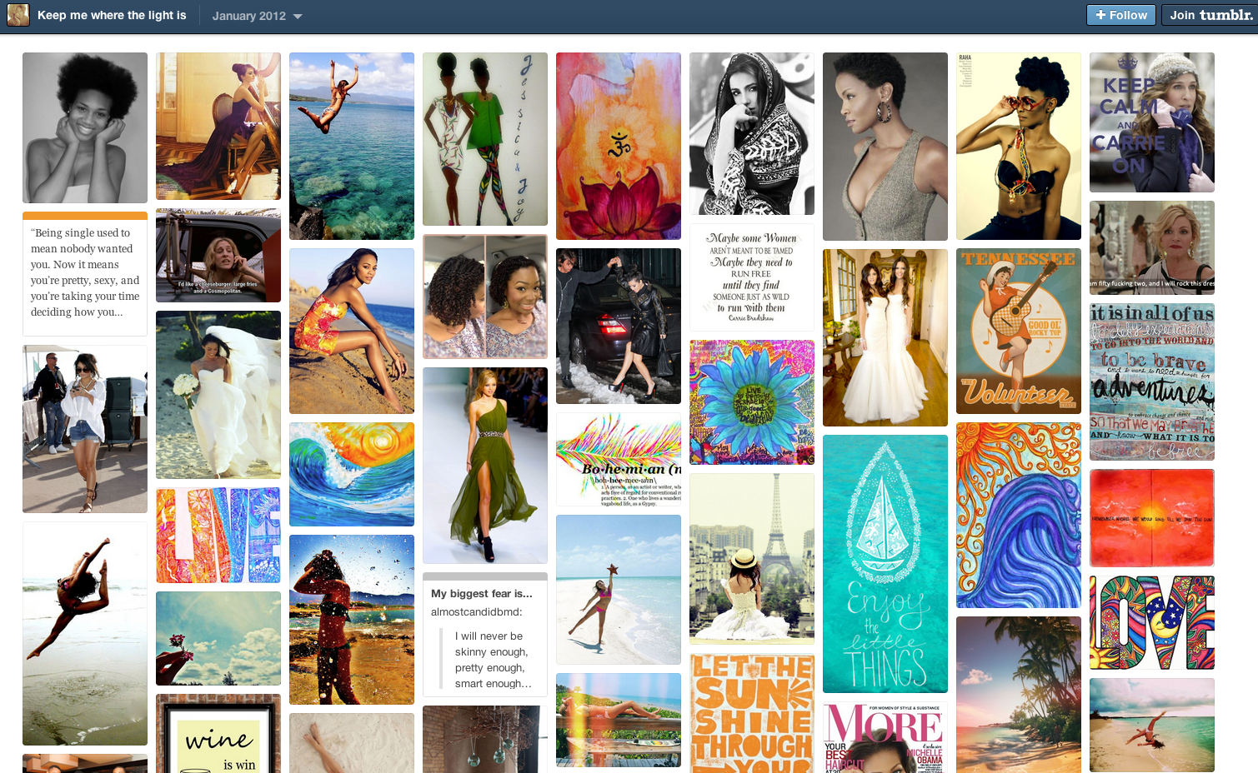Open the 'Being single used to mean' quote post
This screenshot has width=1258, height=773.
tap(84, 275)
